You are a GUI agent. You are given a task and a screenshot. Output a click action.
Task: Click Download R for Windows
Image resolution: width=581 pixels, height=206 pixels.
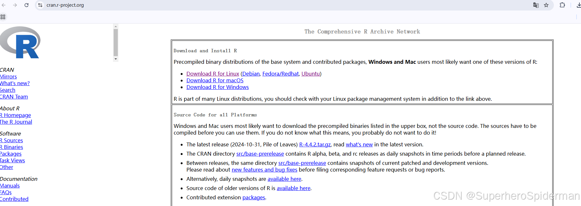point(218,87)
